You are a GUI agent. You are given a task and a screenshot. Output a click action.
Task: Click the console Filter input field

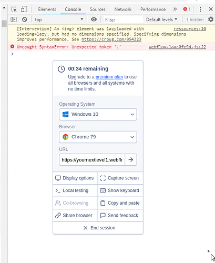[x=123, y=19]
